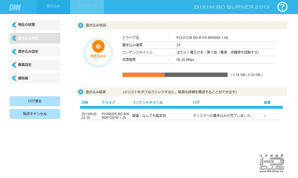Click the orange write progress bar
This screenshot has height=178, width=298.
point(175,75)
